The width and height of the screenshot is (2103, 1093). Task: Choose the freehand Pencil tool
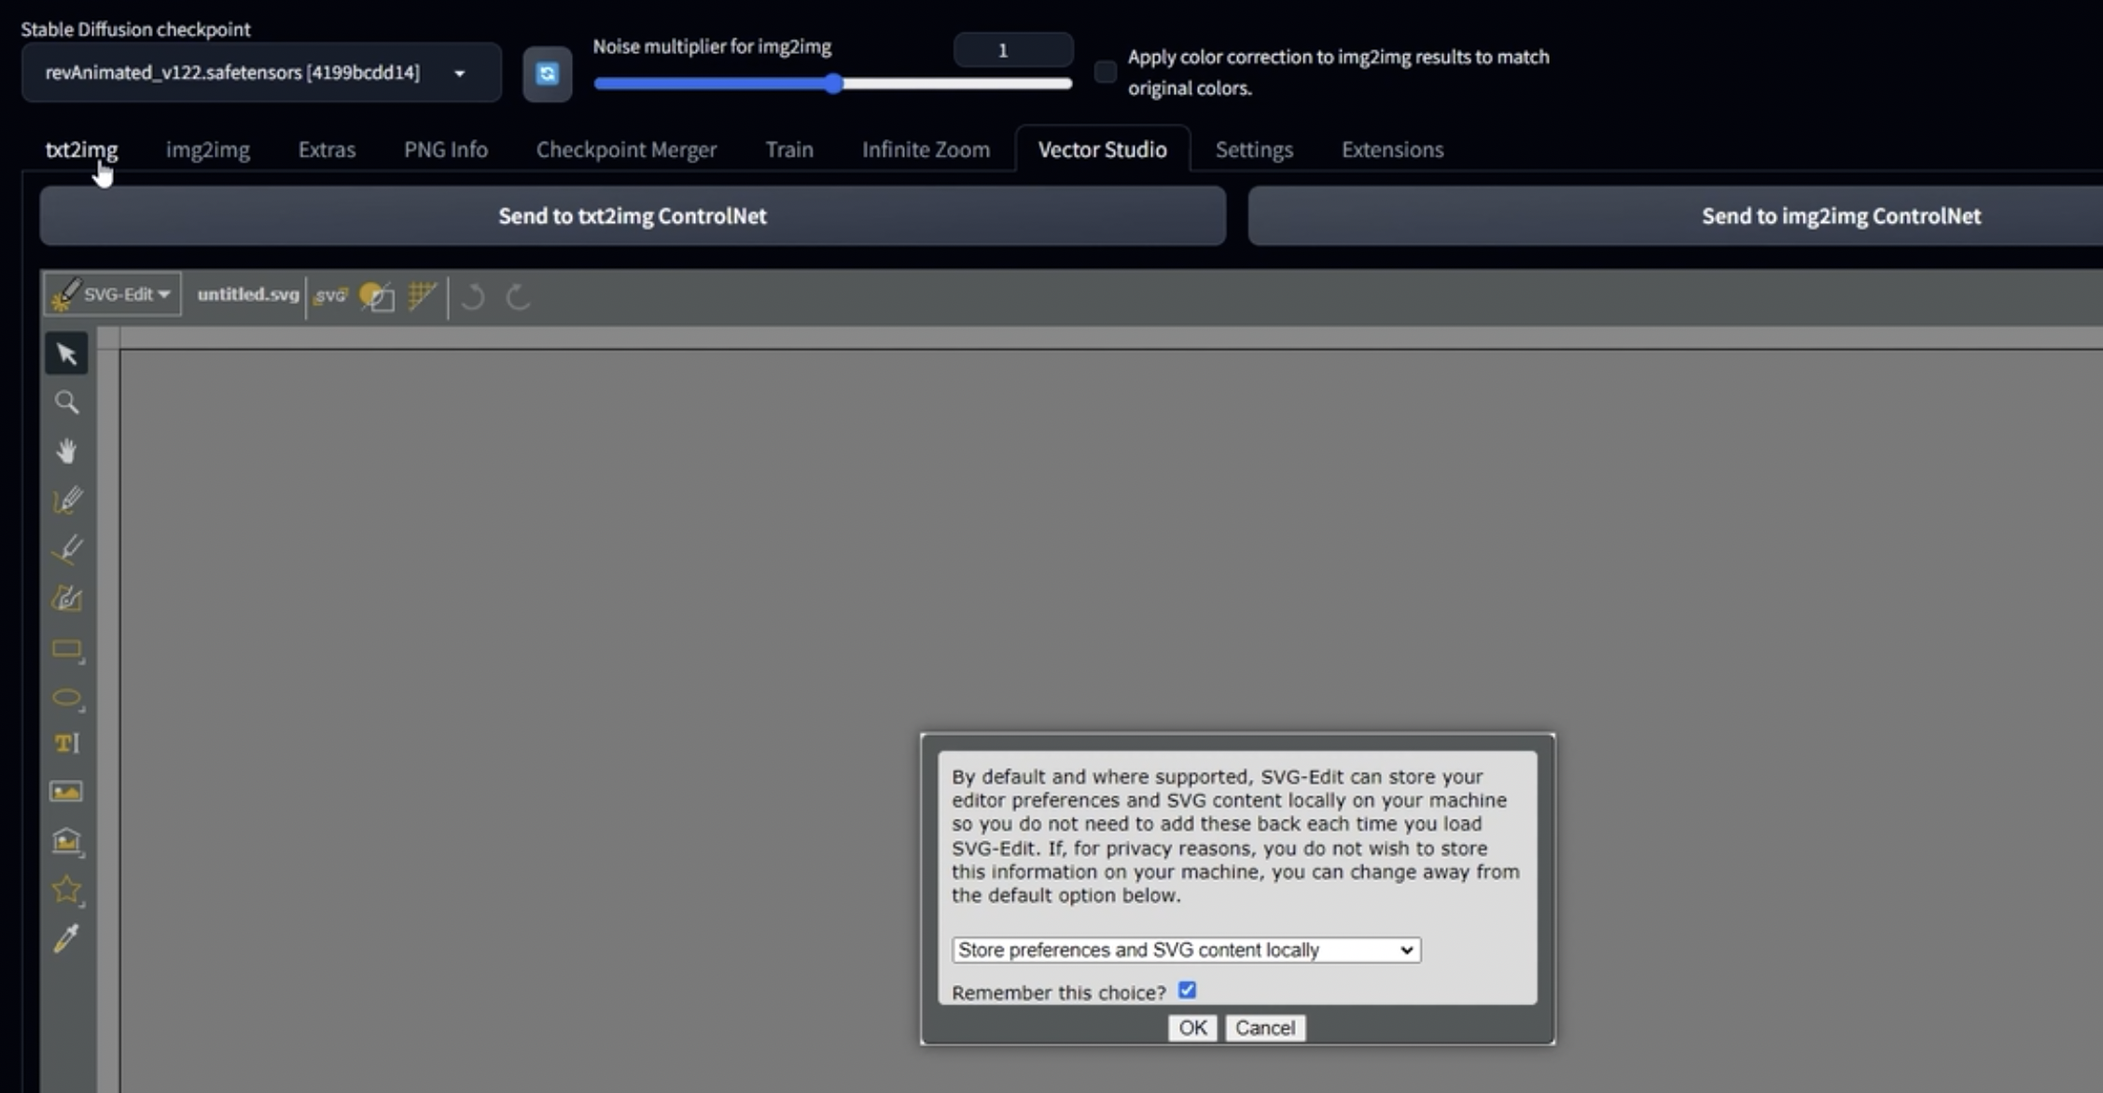click(66, 501)
